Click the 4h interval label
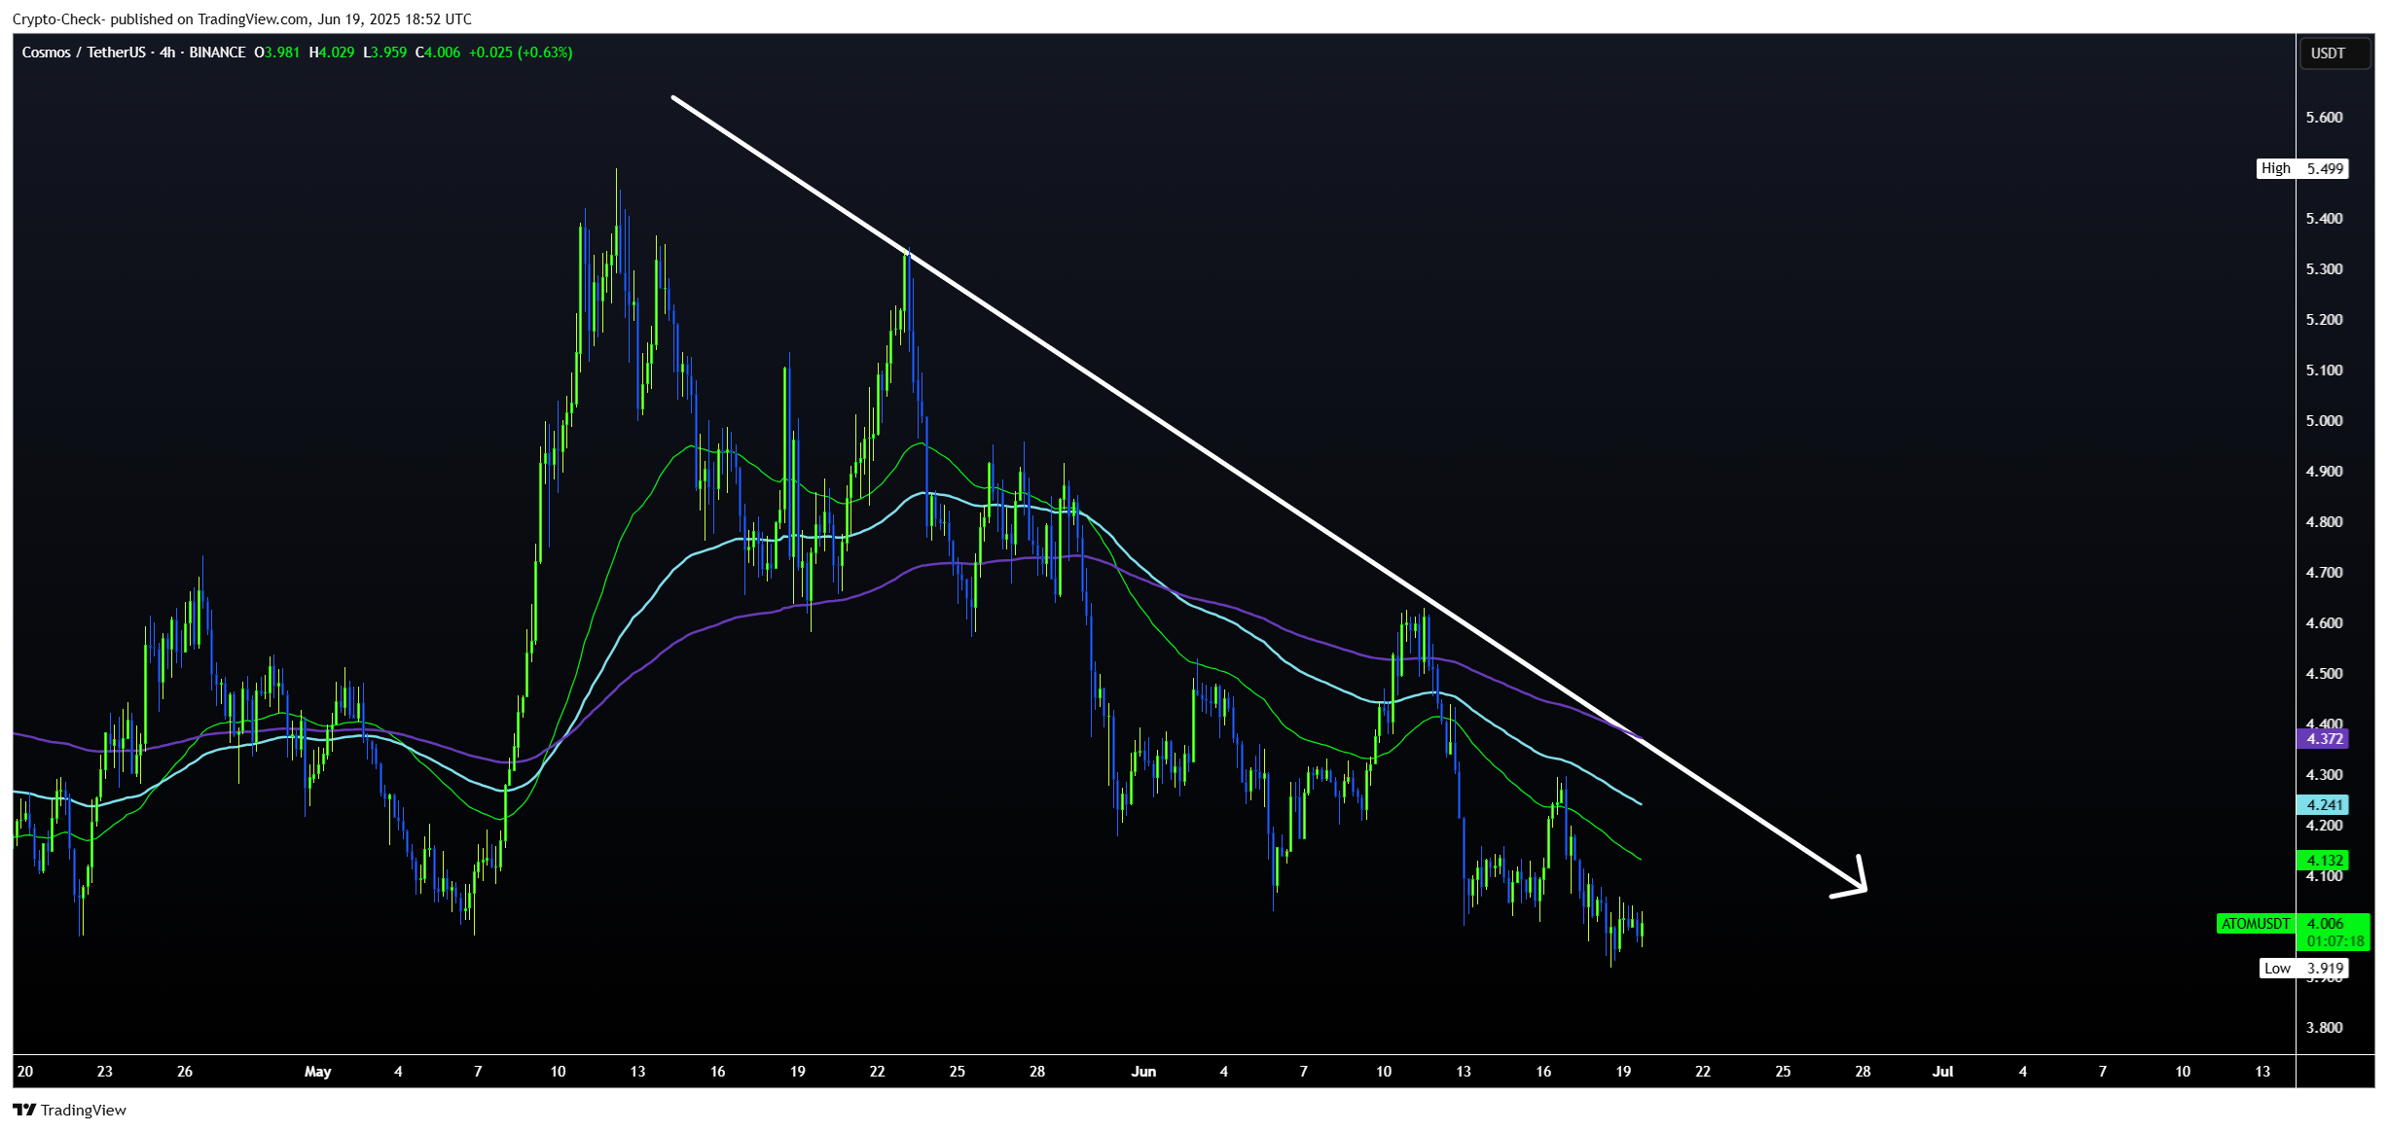Viewport: 2388px width, 1131px height. point(167,53)
